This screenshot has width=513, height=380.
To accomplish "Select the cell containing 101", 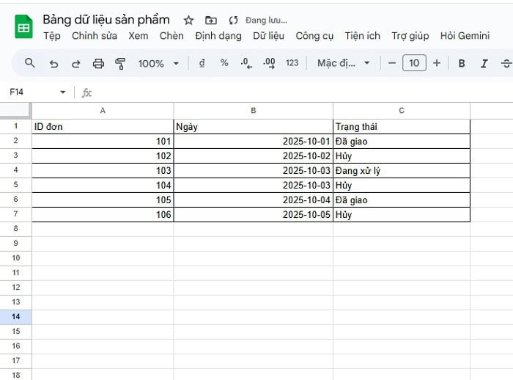I will click(103, 141).
